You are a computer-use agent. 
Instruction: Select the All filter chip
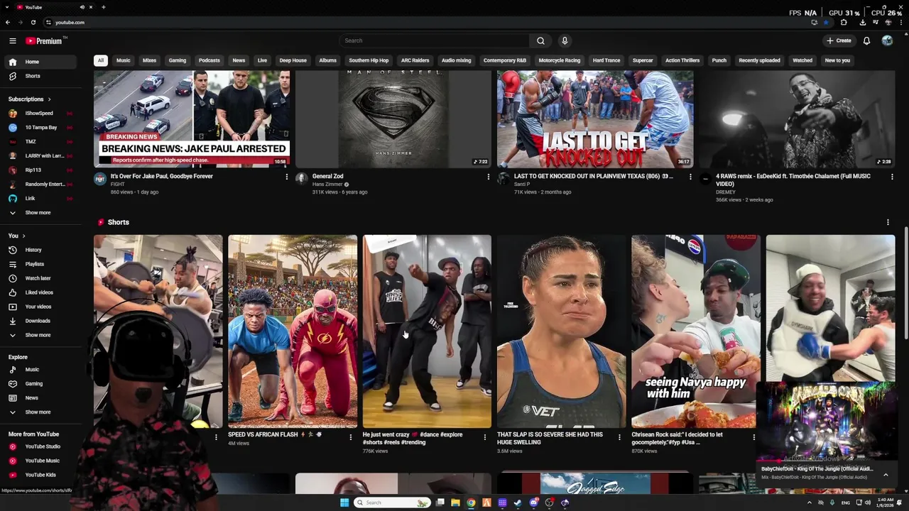click(101, 60)
